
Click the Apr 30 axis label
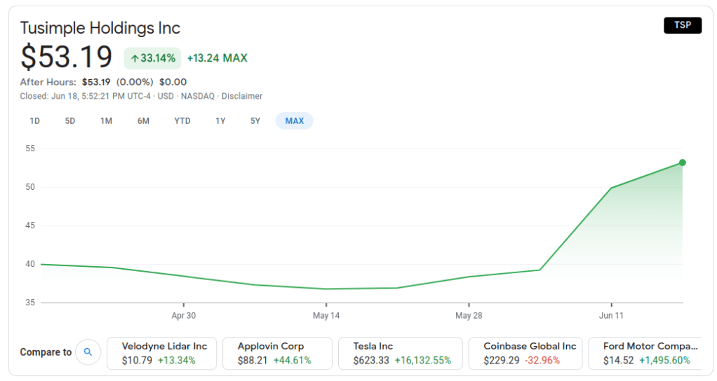183,315
